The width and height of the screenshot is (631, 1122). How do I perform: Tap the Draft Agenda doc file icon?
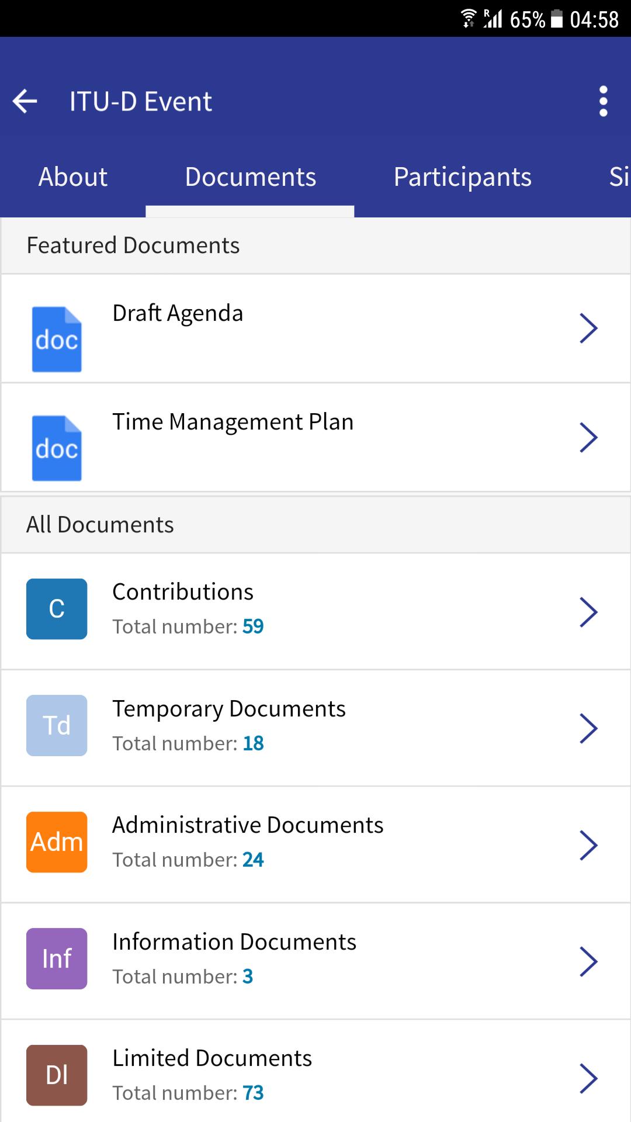tap(57, 339)
